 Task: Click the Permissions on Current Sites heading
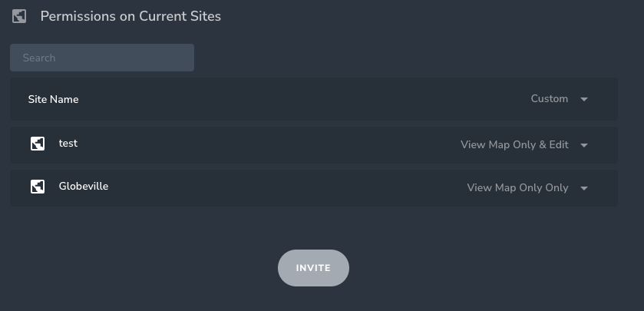(130, 16)
